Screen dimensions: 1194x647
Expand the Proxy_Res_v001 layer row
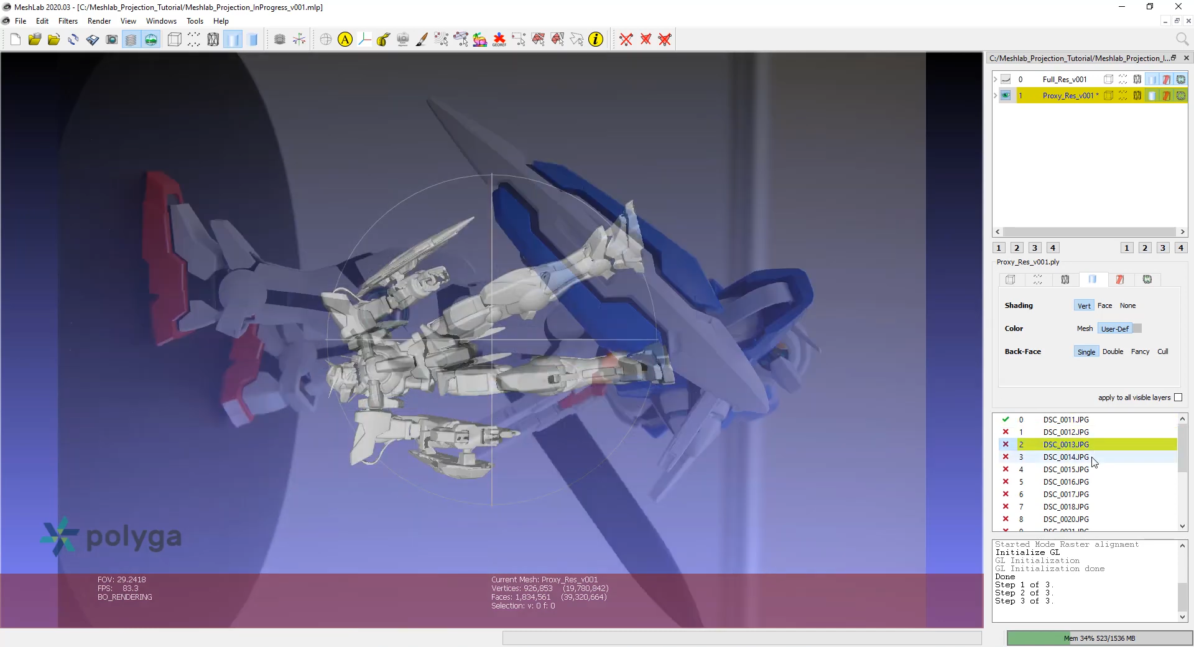995,96
